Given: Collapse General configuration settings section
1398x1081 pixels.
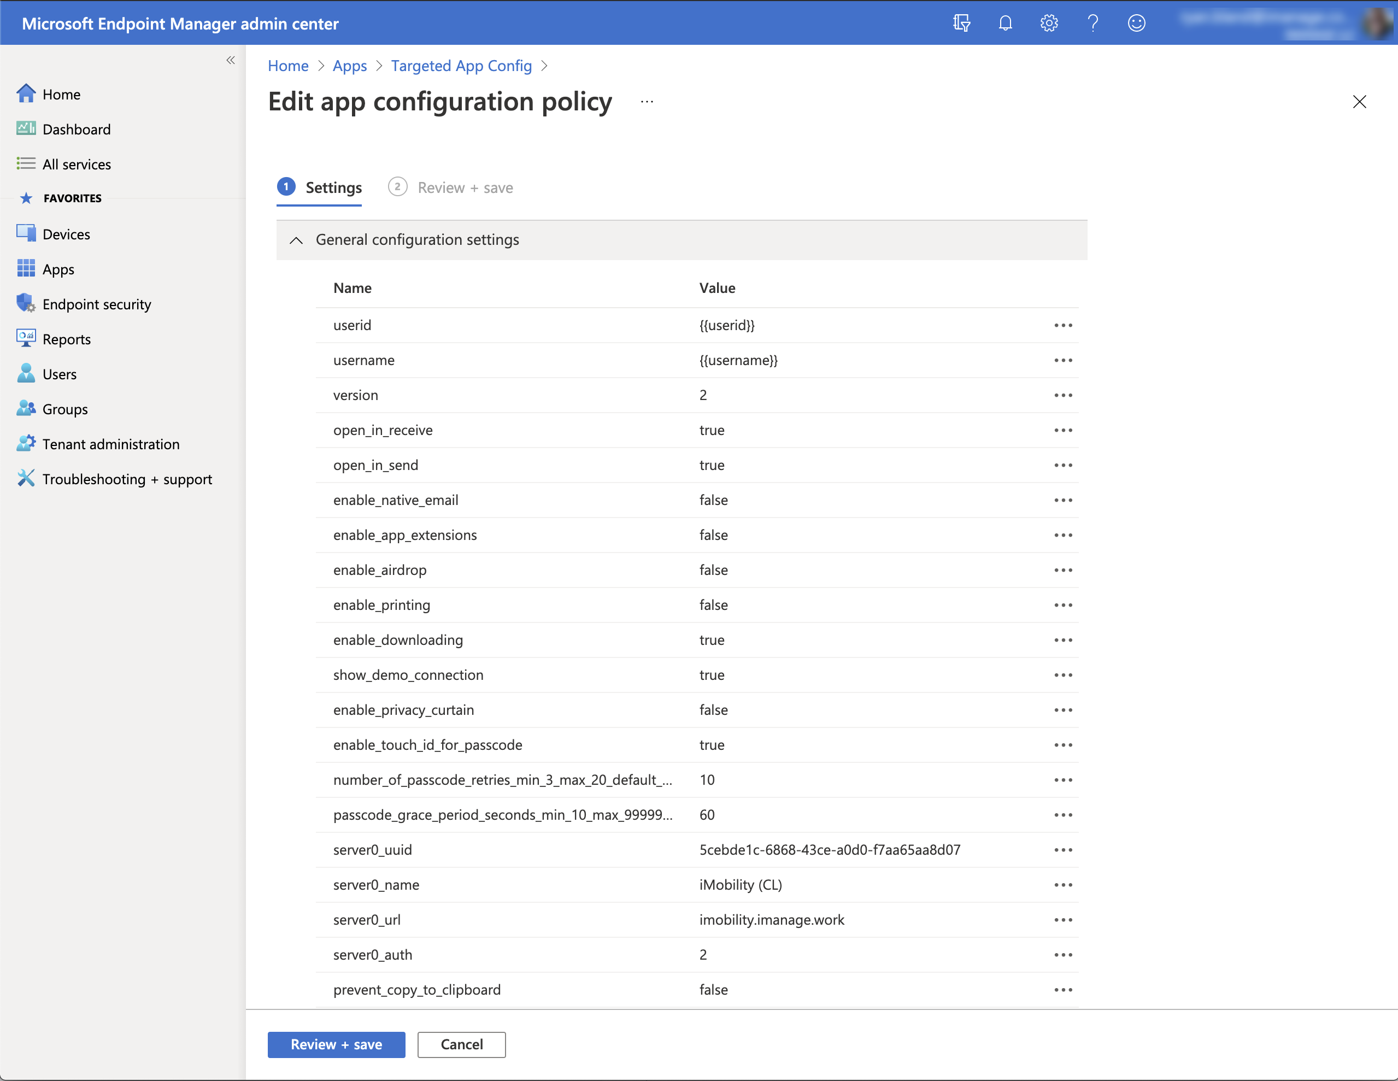Looking at the screenshot, I should pyautogui.click(x=296, y=240).
